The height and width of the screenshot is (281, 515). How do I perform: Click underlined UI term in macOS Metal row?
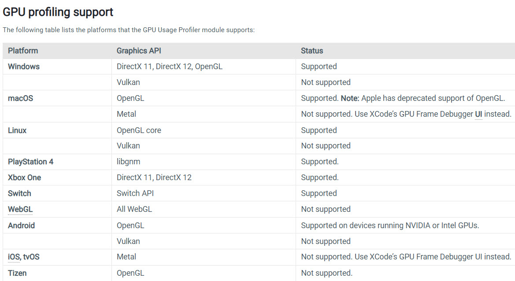pos(478,114)
